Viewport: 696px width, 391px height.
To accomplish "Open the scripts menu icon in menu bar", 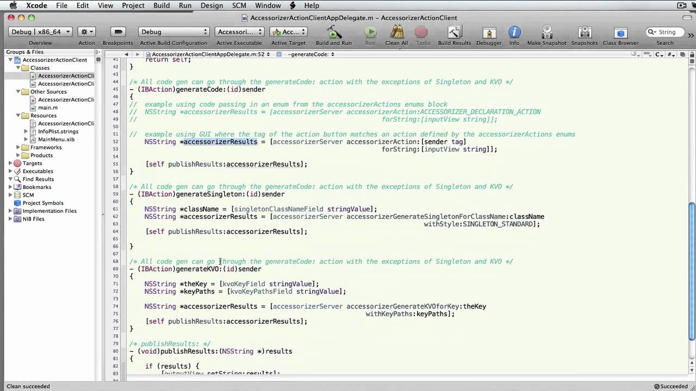I will coord(293,5).
